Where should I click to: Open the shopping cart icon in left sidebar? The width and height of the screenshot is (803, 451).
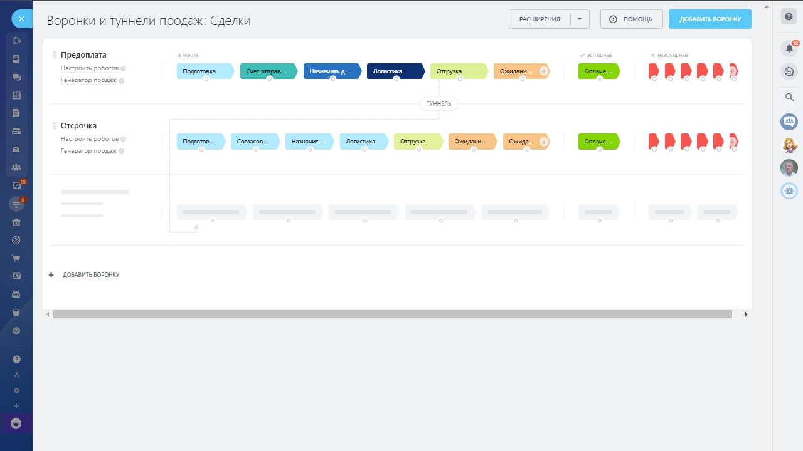pyautogui.click(x=16, y=258)
